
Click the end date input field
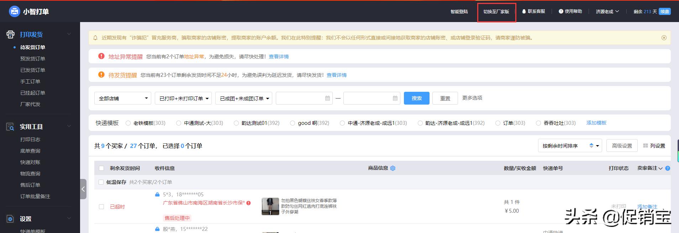[x=372, y=98]
